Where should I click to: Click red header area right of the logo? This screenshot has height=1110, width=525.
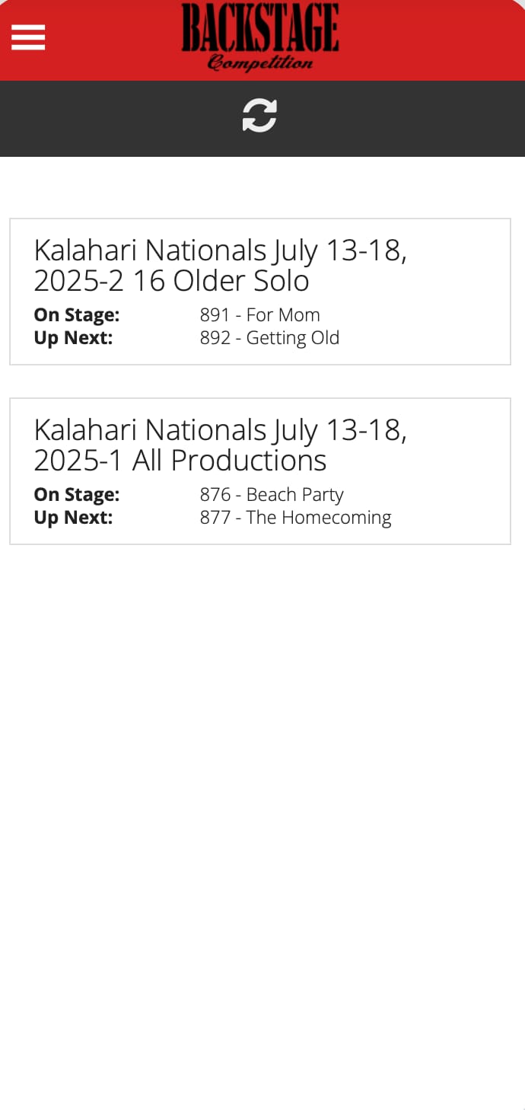pyautogui.click(x=434, y=38)
